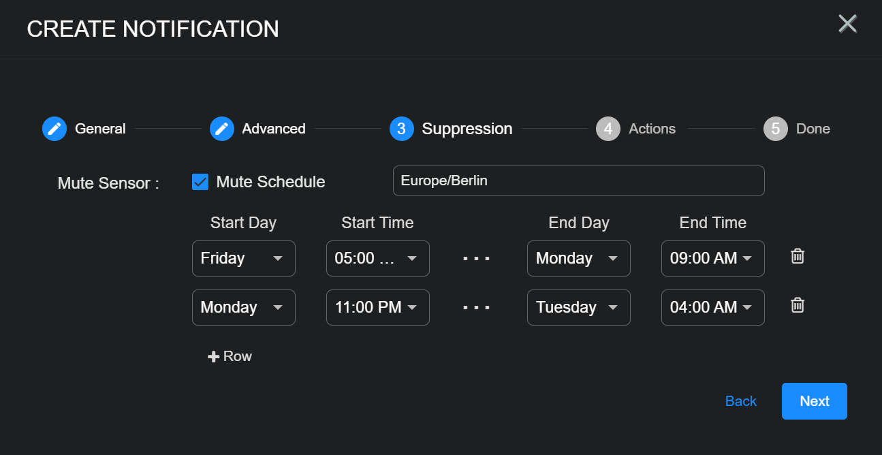
Task: Jump to the Done step label
Action: pyautogui.click(x=813, y=129)
